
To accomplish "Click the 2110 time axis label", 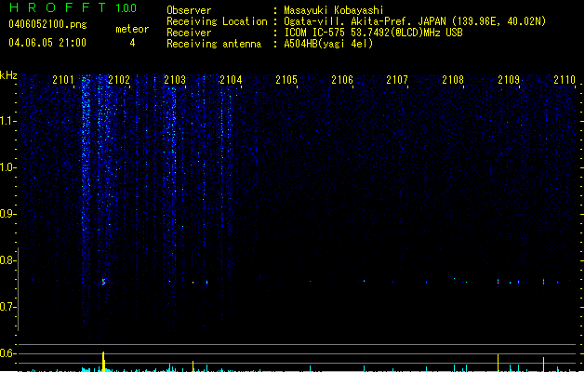I will click(x=565, y=80).
